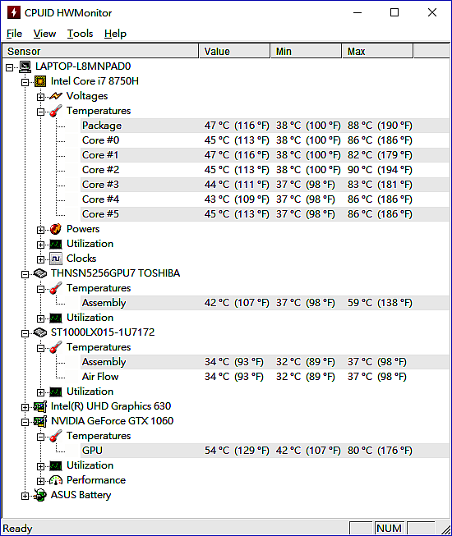
Task: Click the 54 °C GPU current value
Action: coord(237,451)
